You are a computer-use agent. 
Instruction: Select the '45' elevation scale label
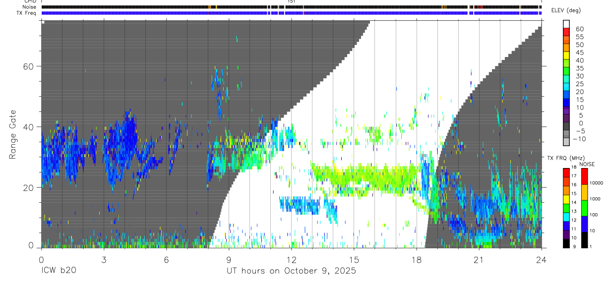579,53
